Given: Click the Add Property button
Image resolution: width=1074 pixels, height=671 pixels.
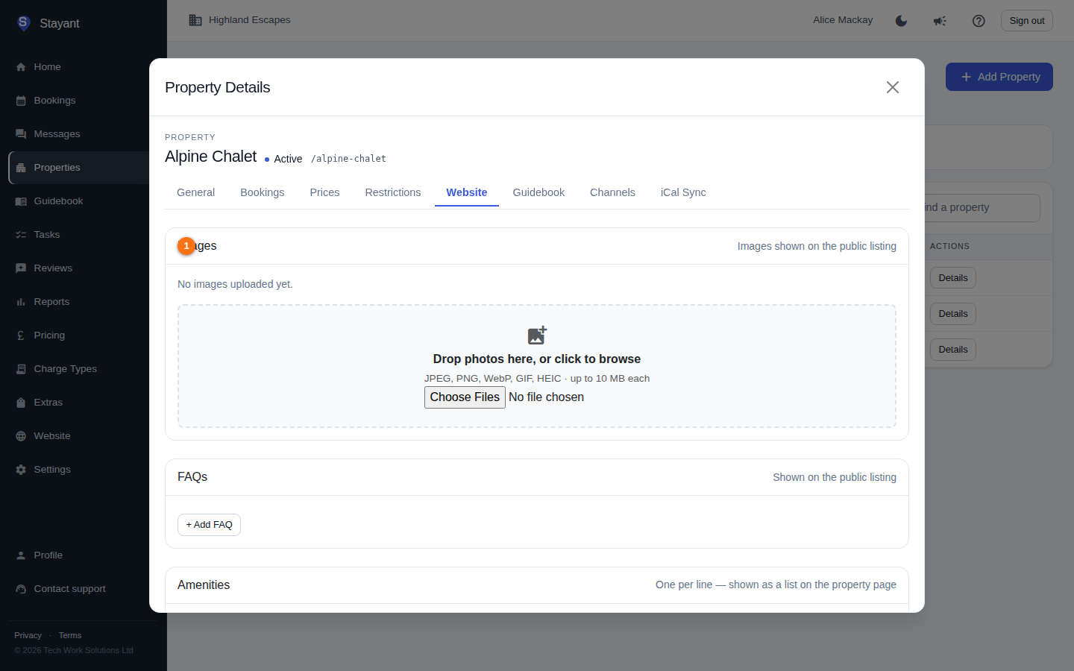Looking at the screenshot, I should [999, 77].
